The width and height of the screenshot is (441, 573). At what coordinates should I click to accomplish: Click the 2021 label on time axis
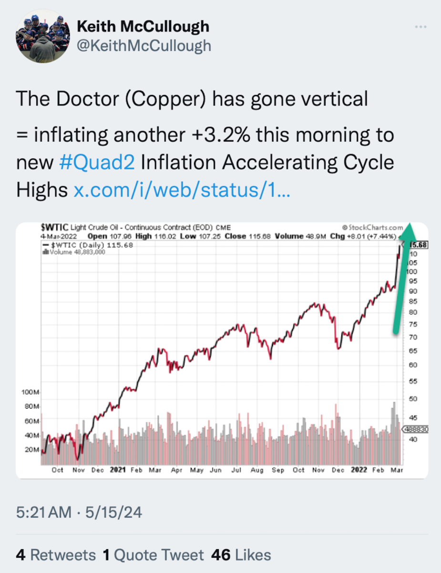click(x=117, y=470)
